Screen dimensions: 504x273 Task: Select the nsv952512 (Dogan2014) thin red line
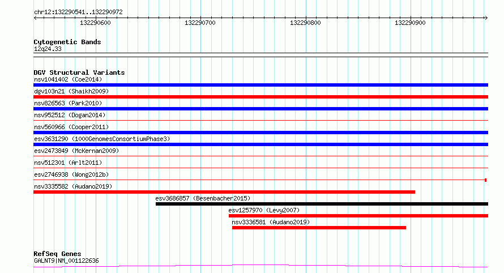pyautogui.click(x=260, y=120)
